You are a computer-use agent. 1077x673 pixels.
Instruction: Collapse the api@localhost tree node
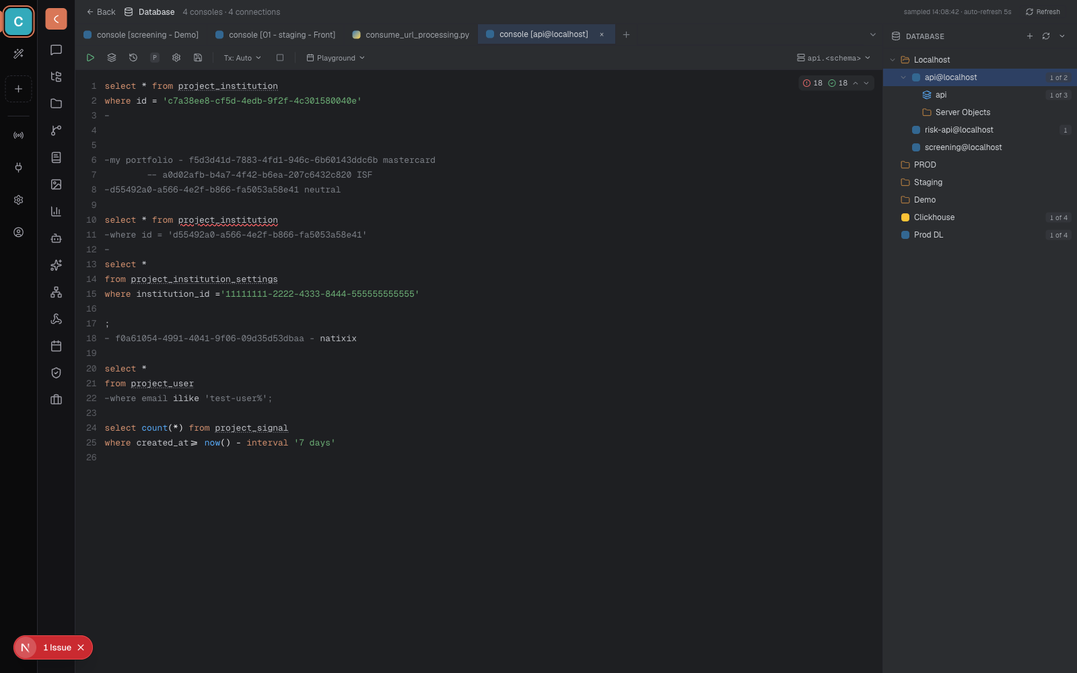(x=903, y=77)
